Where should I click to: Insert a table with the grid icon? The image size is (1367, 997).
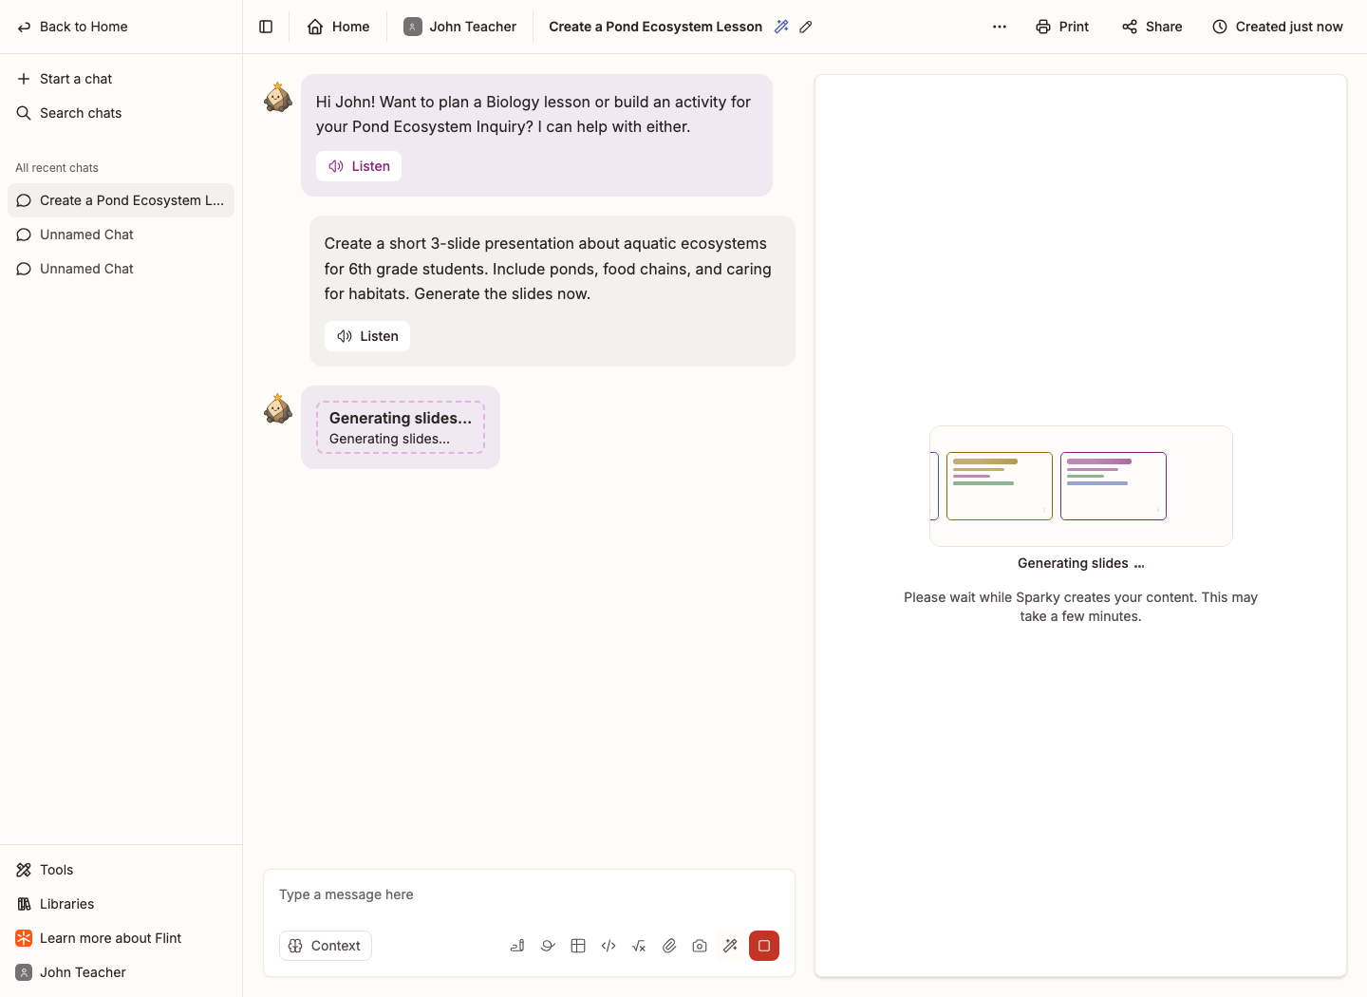[578, 946]
